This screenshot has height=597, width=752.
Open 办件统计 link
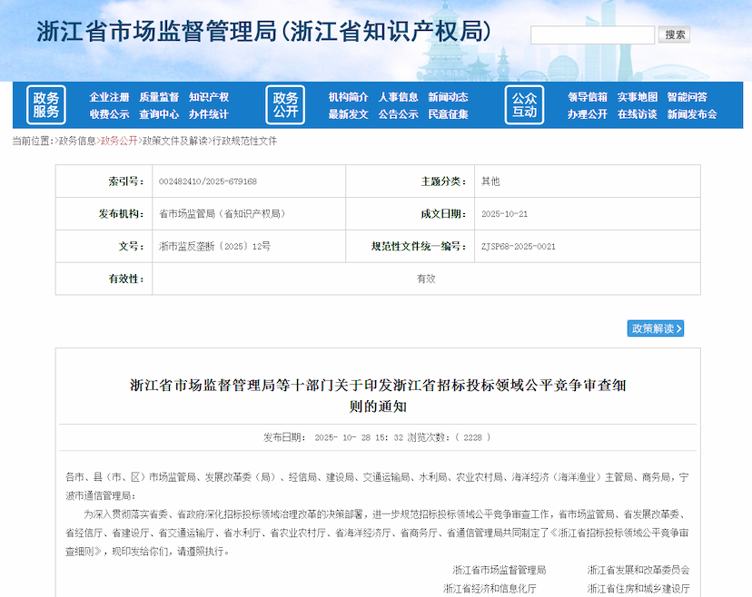coord(208,115)
